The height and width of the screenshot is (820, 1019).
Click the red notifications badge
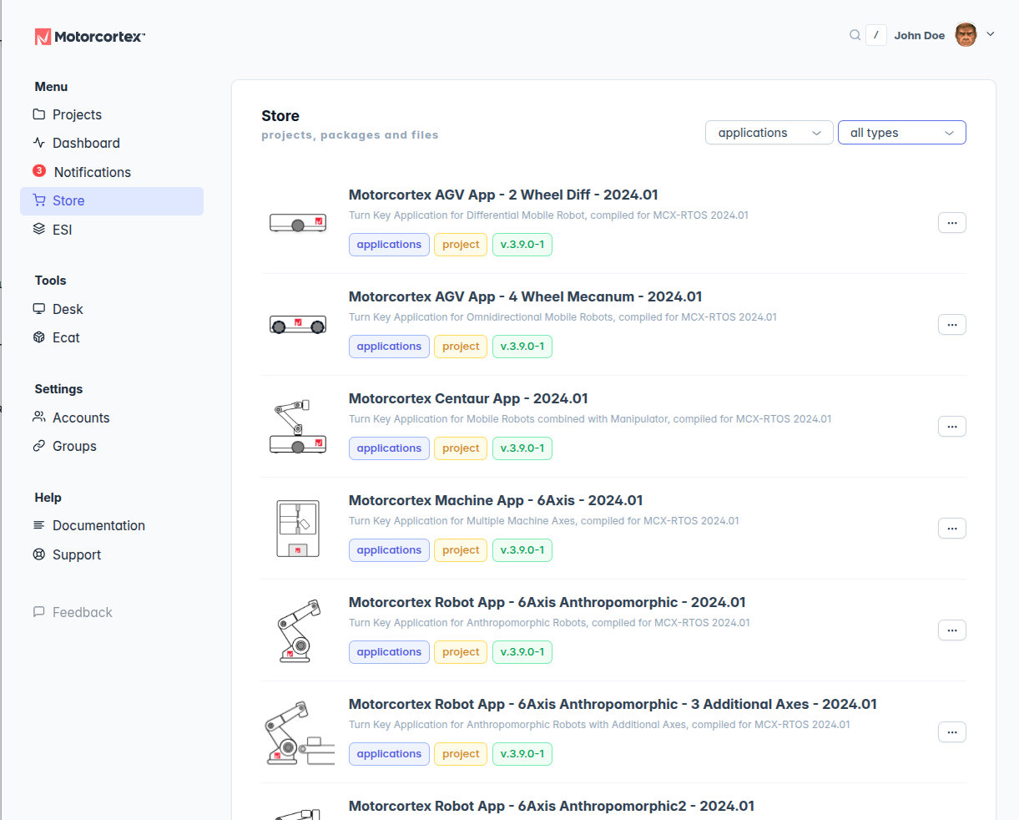39,170
